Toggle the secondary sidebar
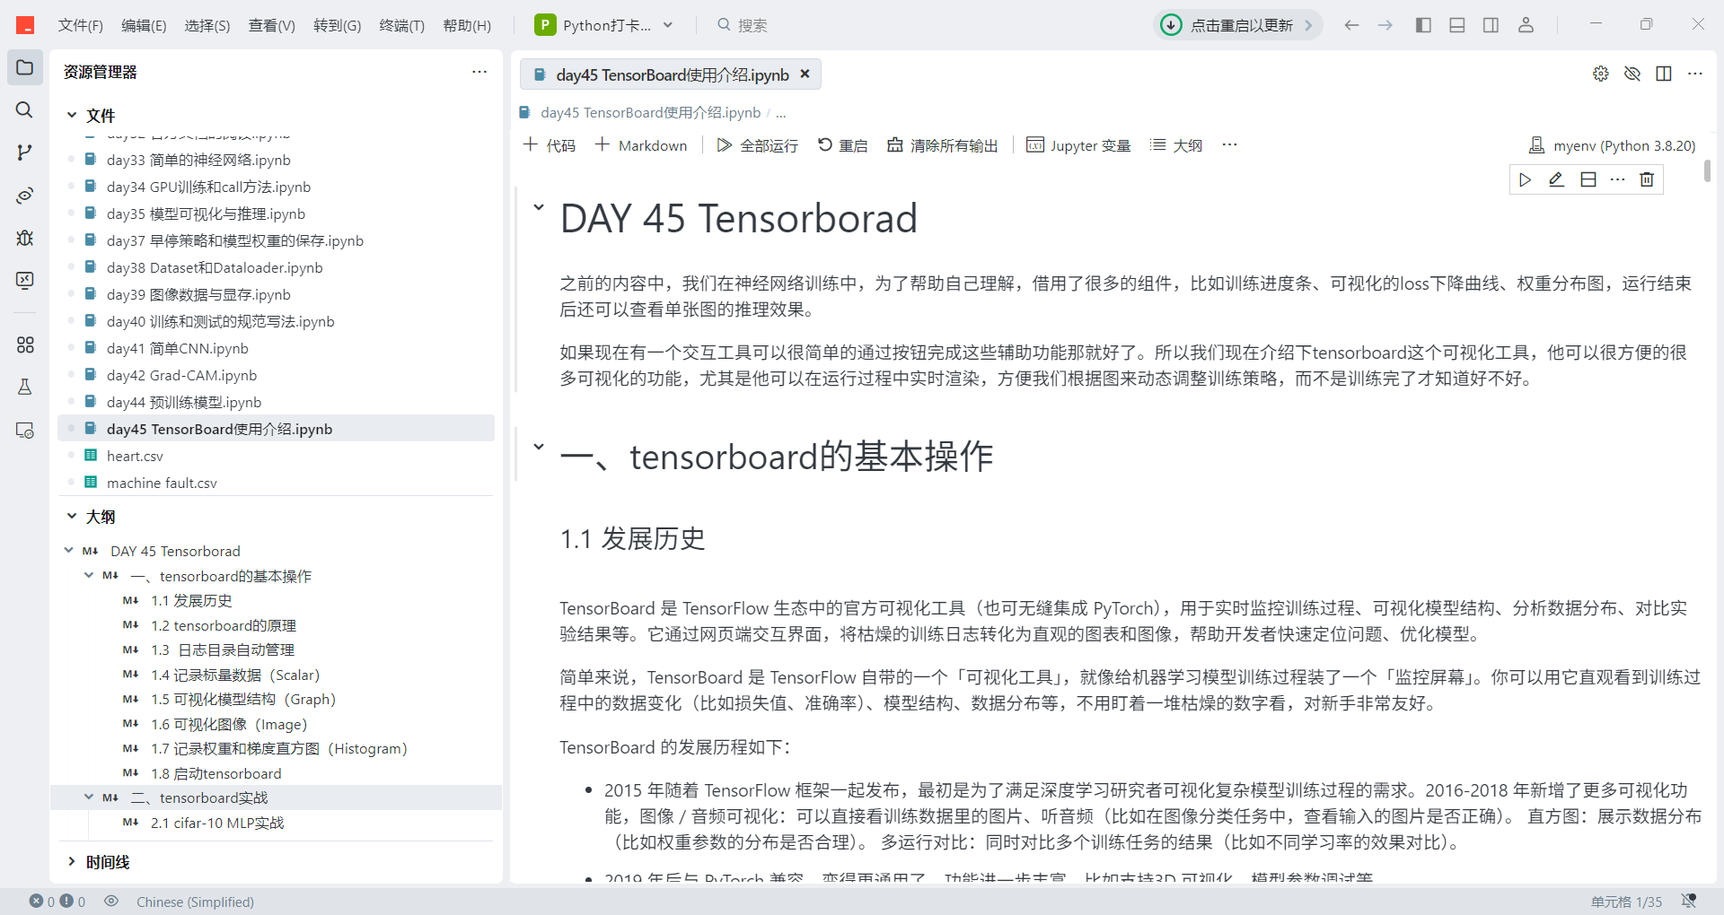The height and width of the screenshot is (915, 1724). (1491, 24)
